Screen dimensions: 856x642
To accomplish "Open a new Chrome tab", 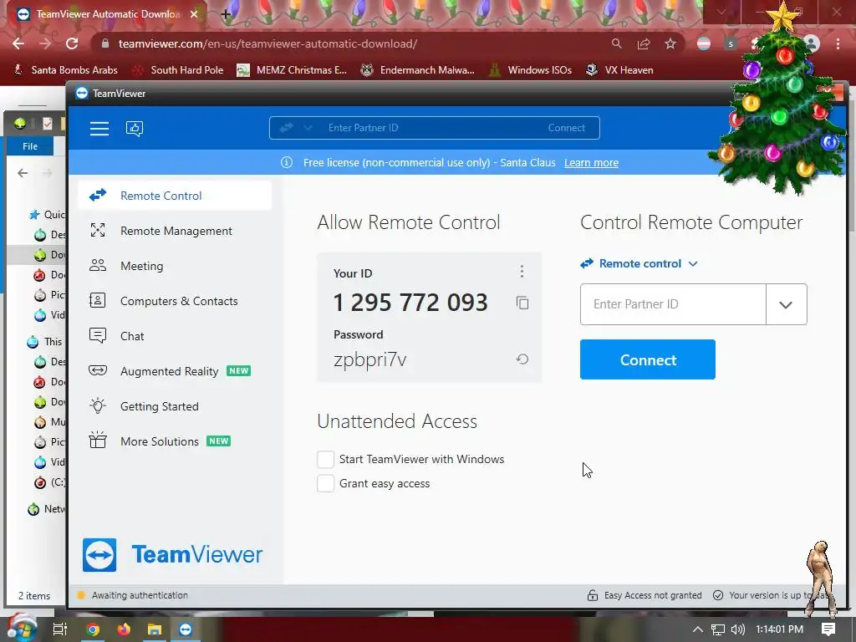I will (226, 14).
